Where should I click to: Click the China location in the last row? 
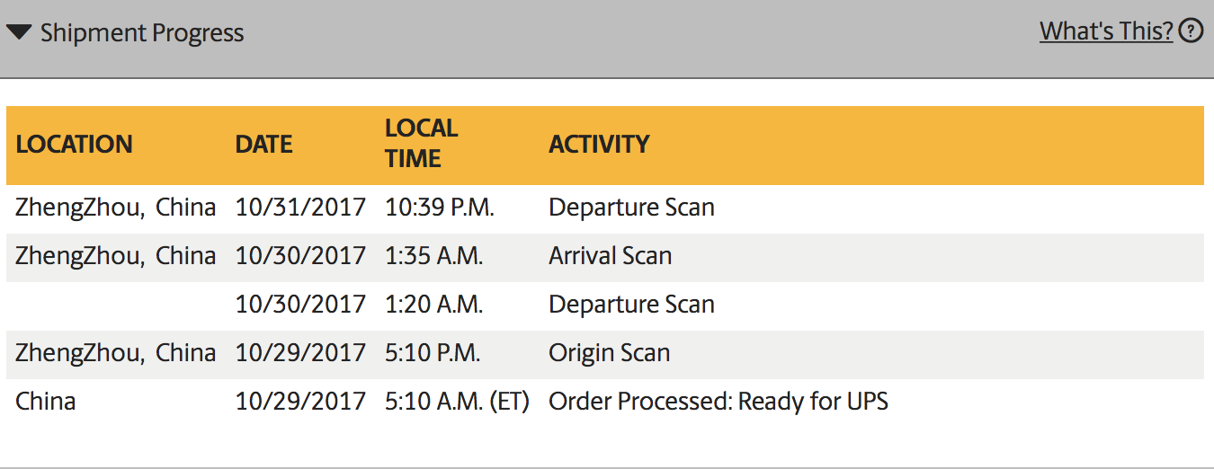(x=45, y=402)
